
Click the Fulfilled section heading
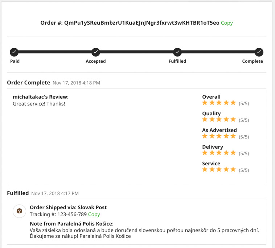click(x=18, y=193)
